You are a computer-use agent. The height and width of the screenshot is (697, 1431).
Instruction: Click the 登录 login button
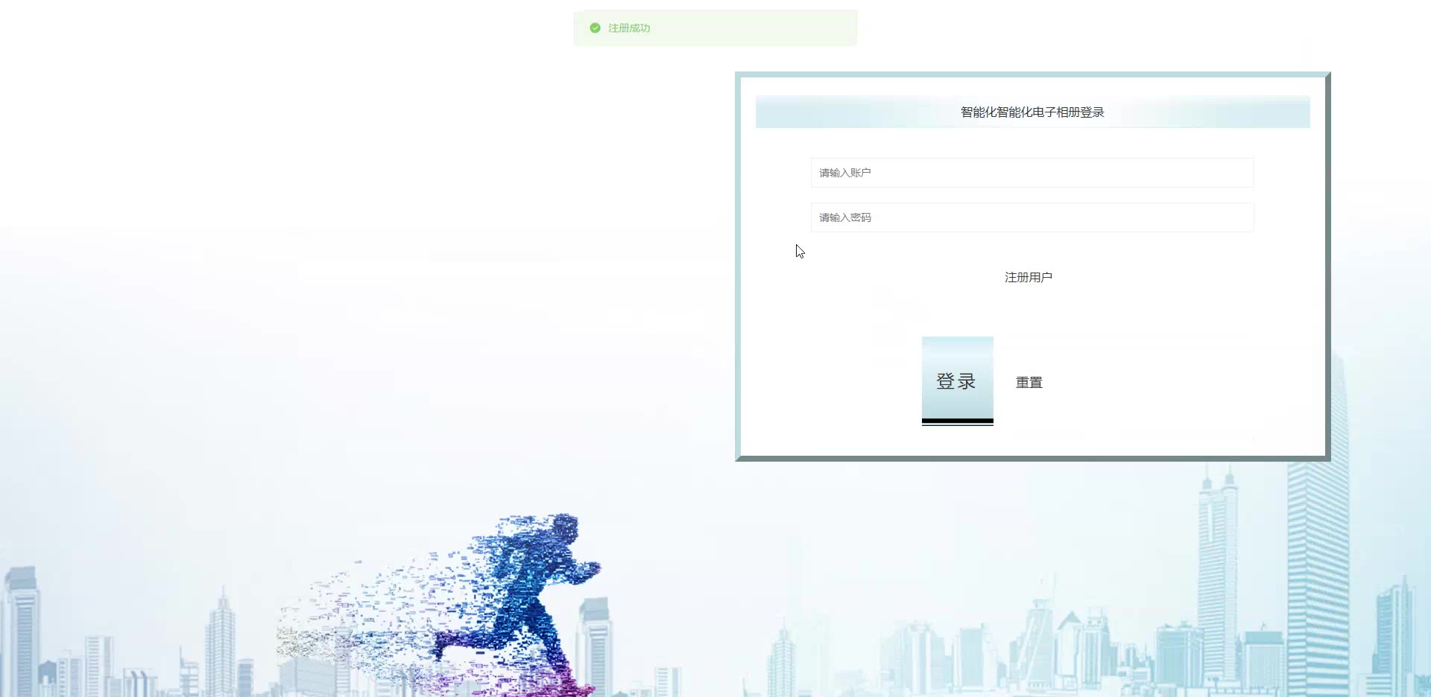click(957, 381)
